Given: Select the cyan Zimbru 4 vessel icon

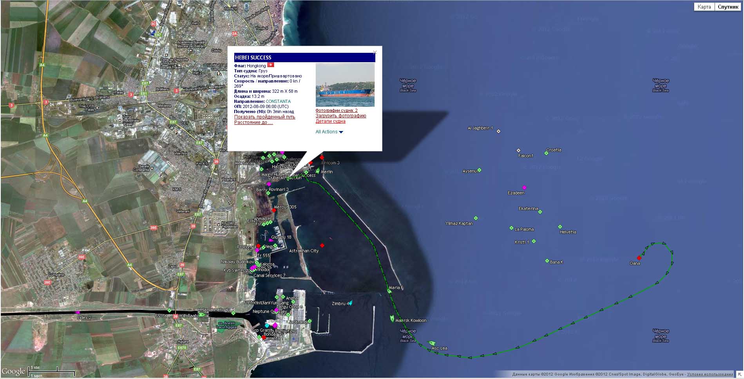Looking at the screenshot, I should (350, 303).
